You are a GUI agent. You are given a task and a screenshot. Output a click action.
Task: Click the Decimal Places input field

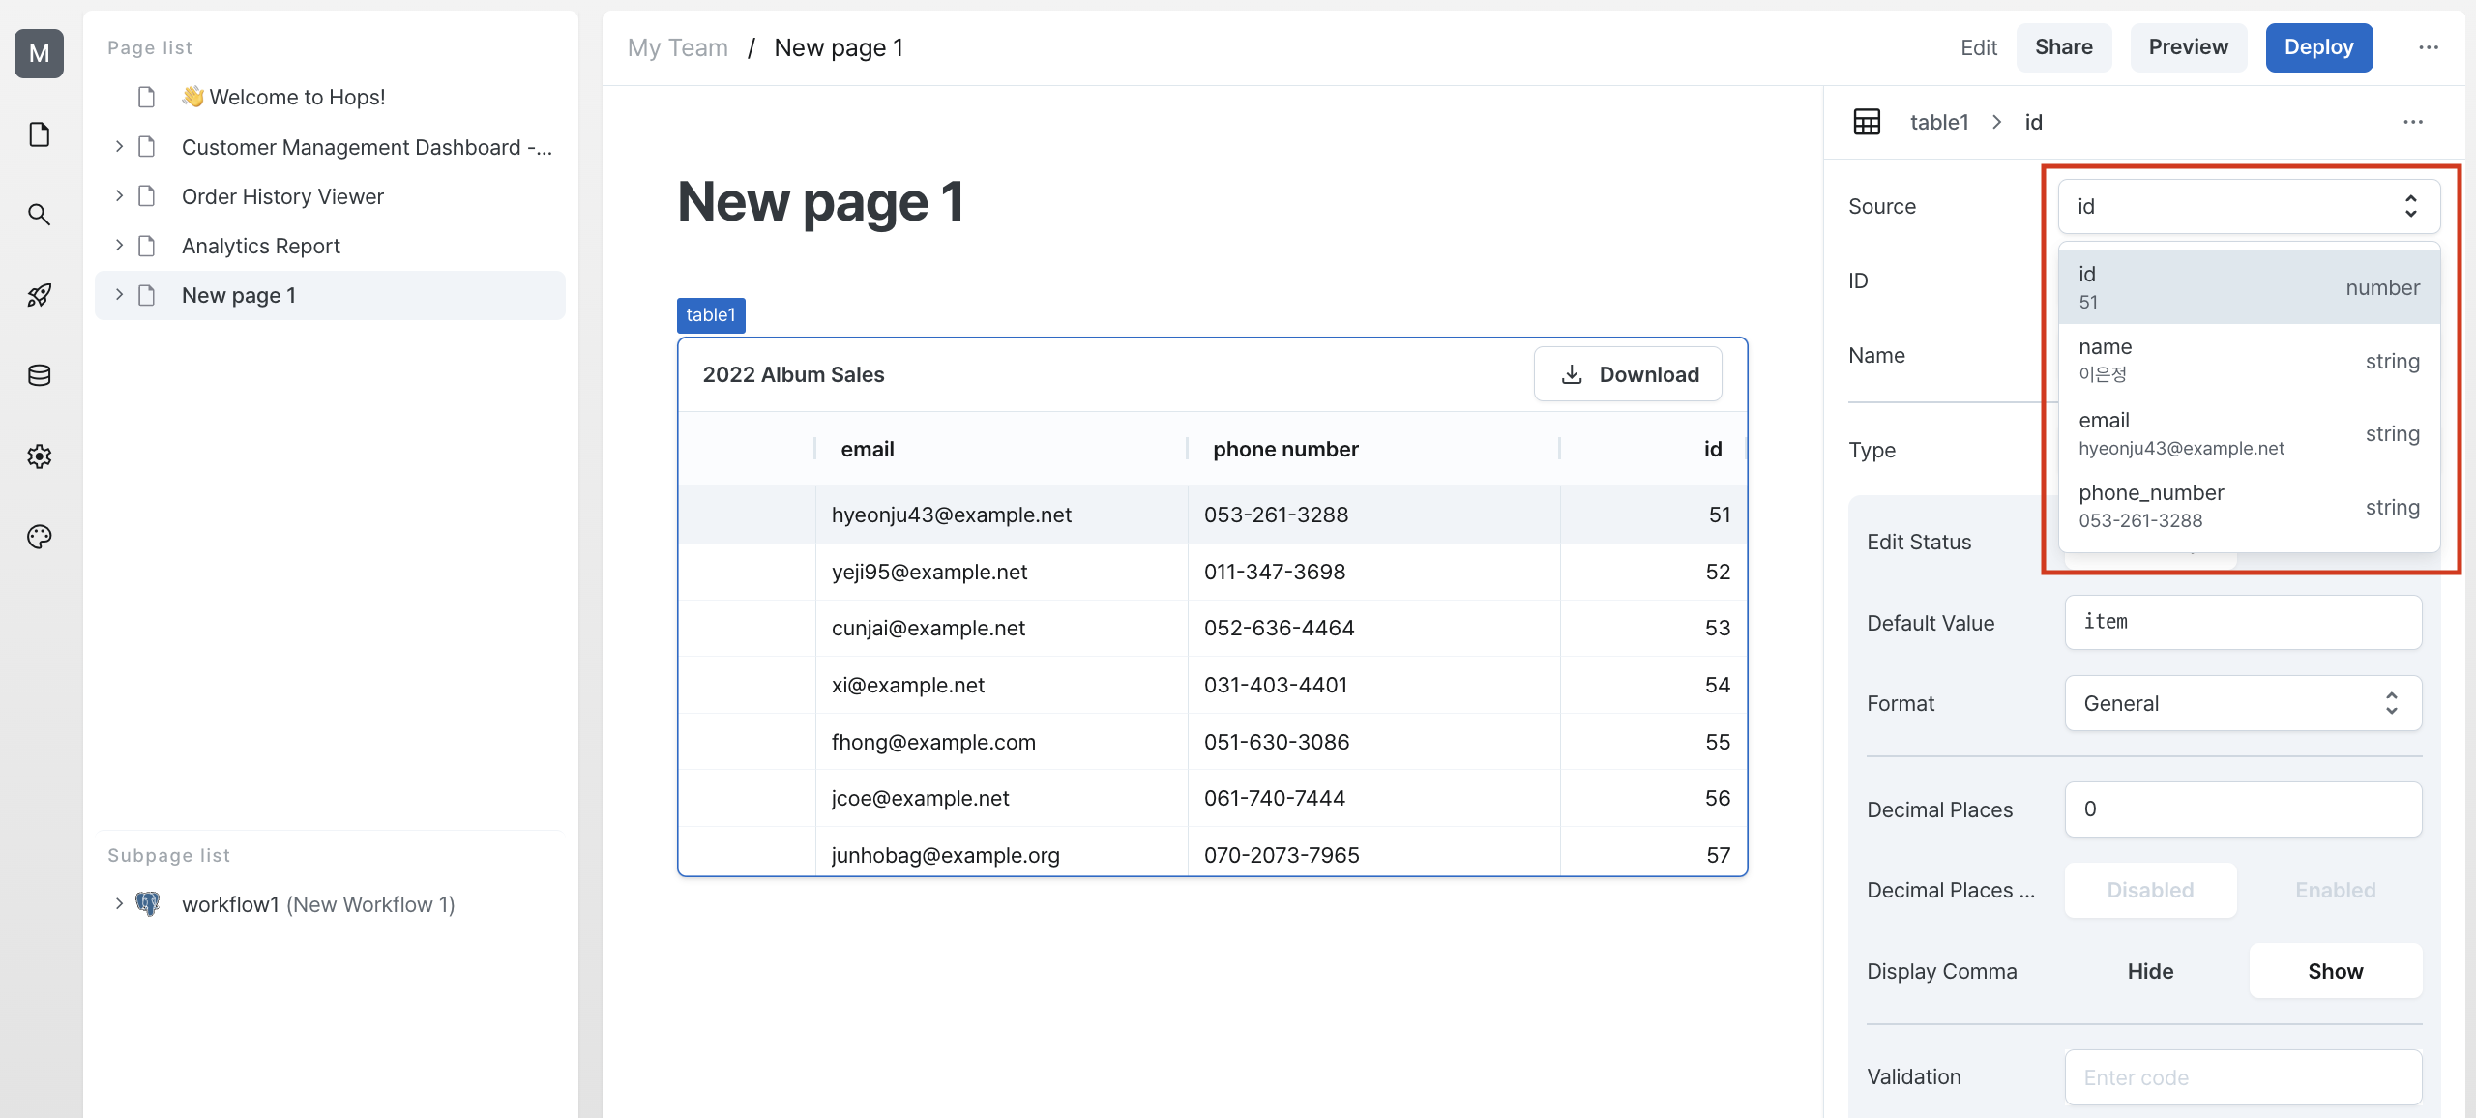point(2243,809)
